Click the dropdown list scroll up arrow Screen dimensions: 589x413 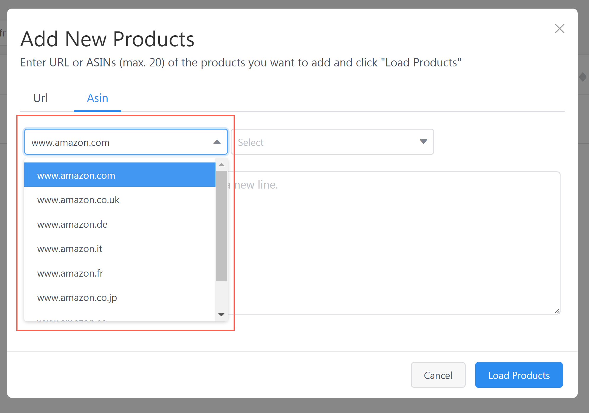pos(221,165)
